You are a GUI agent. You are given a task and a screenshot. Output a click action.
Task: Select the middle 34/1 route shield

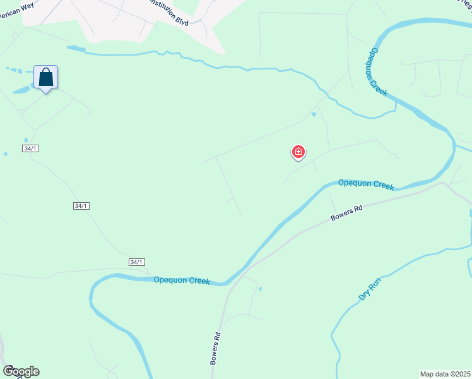coord(81,206)
